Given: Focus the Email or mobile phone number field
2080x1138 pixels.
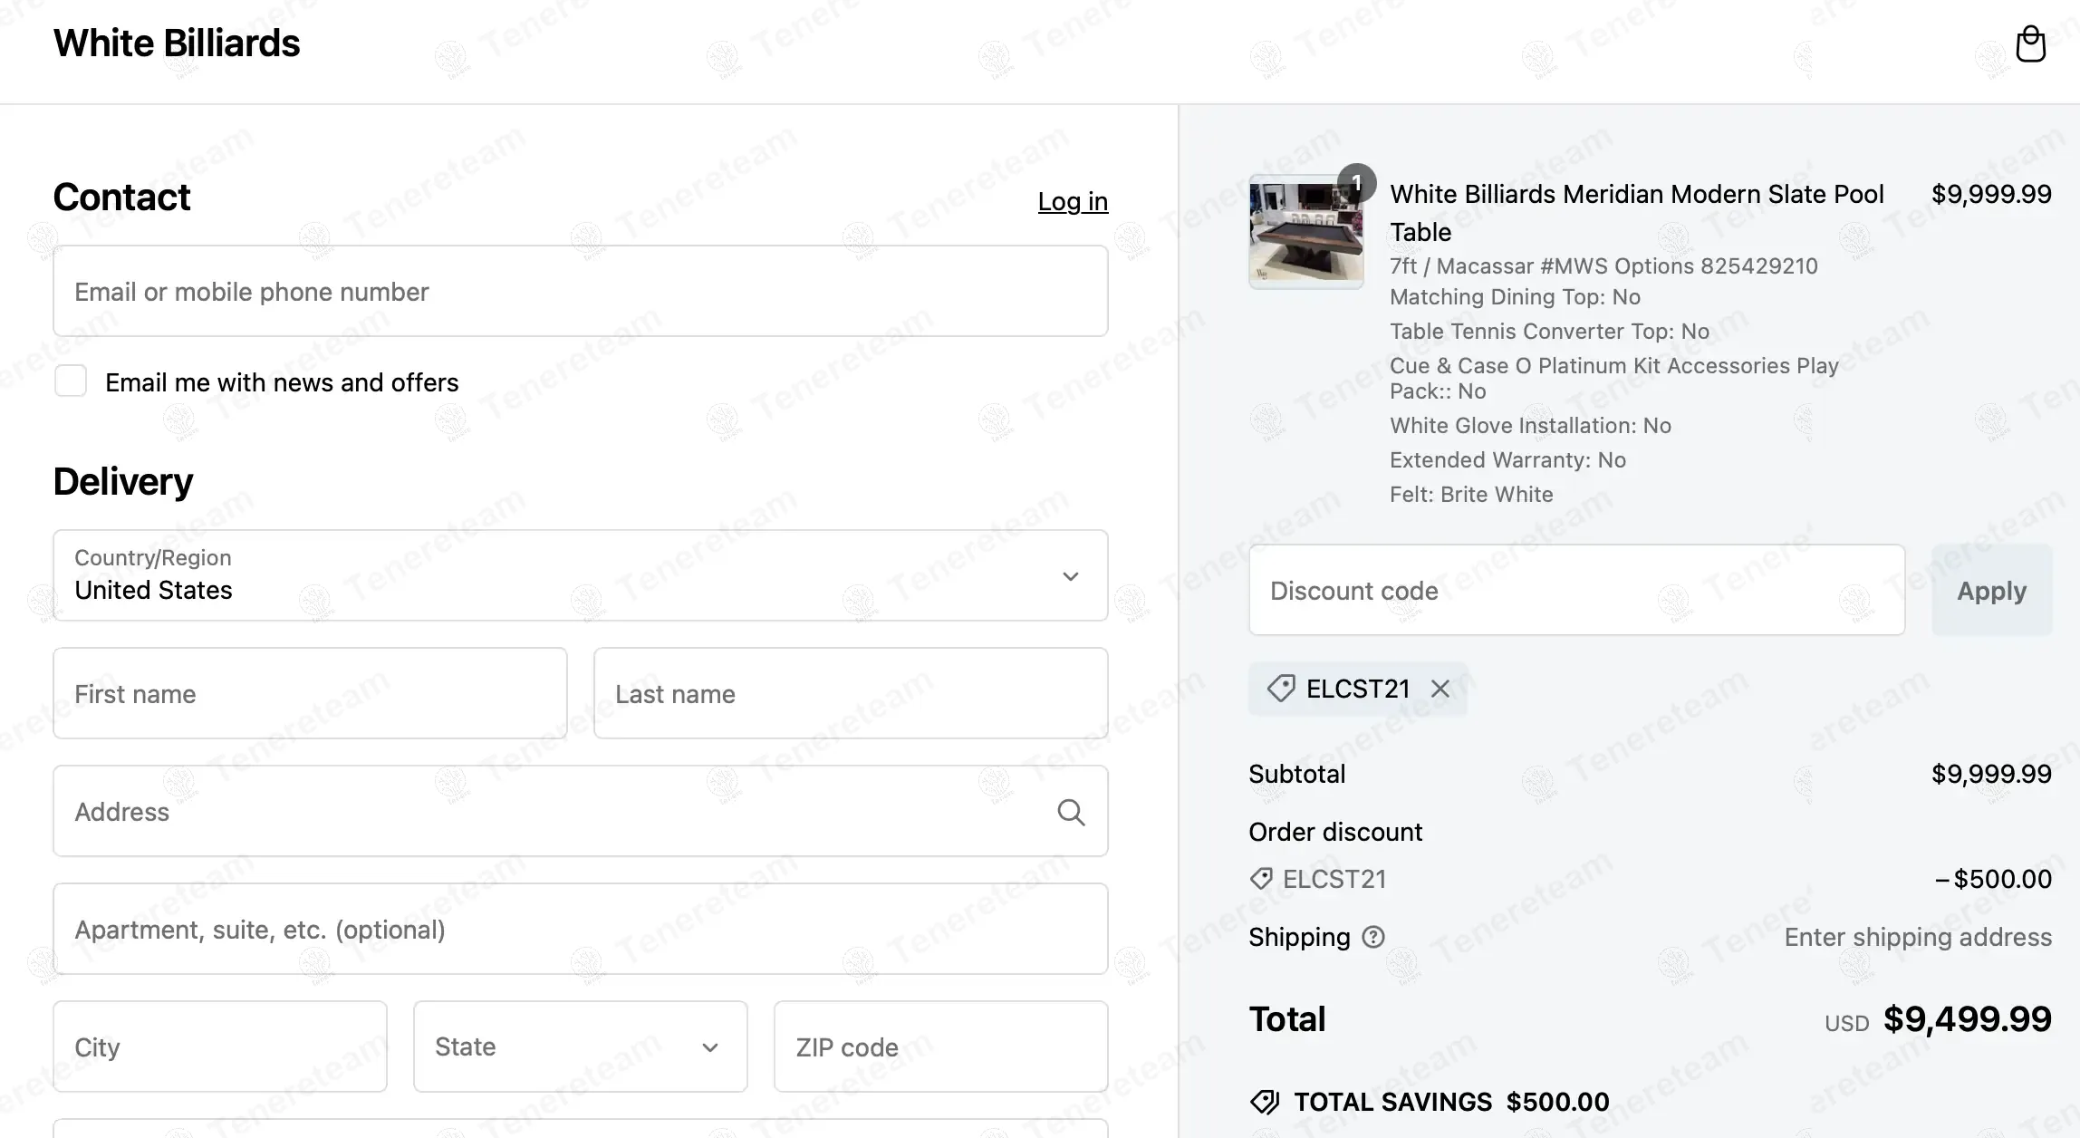Looking at the screenshot, I should coord(580,291).
